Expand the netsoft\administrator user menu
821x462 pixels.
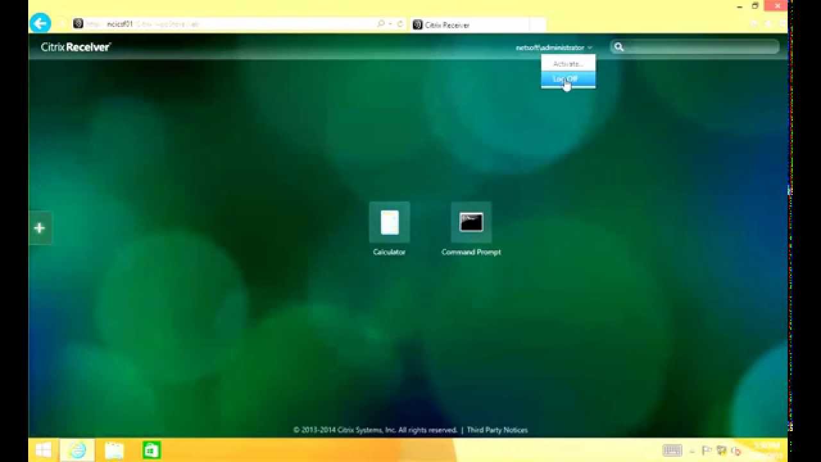pyautogui.click(x=554, y=47)
